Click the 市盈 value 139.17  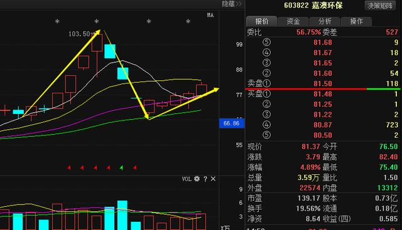308,198
